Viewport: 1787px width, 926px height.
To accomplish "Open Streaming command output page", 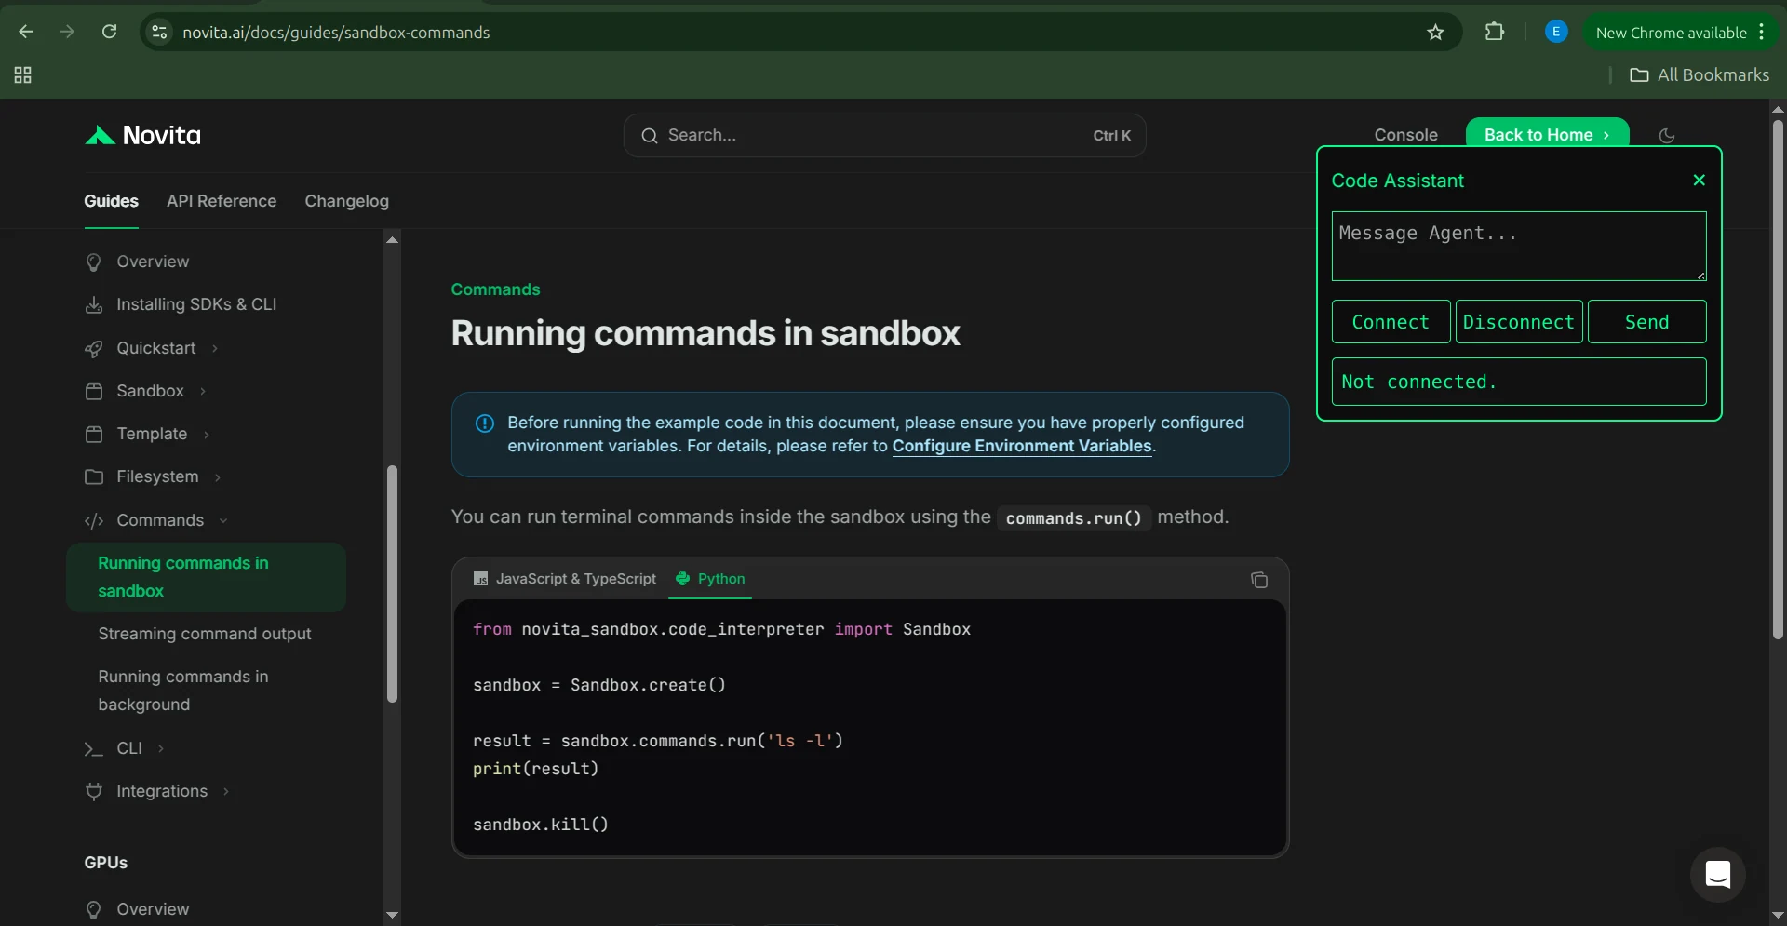I will pyautogui.click(x=205, y=634).
